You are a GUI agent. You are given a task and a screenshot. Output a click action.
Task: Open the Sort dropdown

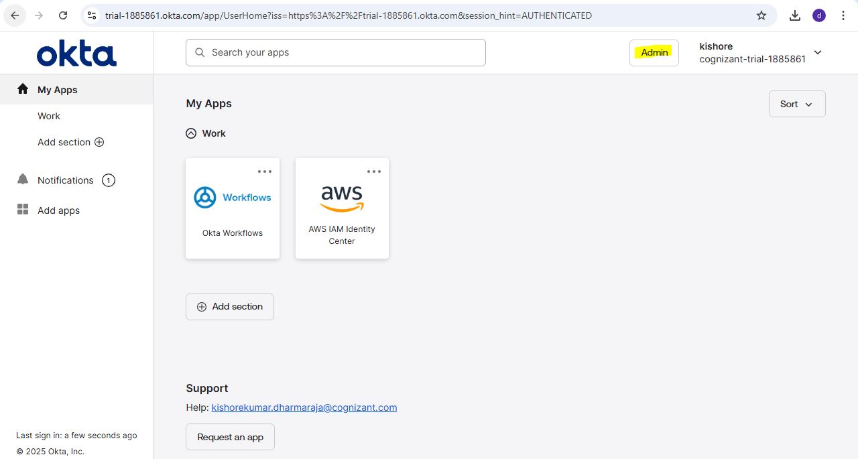[x=796, y=104]
